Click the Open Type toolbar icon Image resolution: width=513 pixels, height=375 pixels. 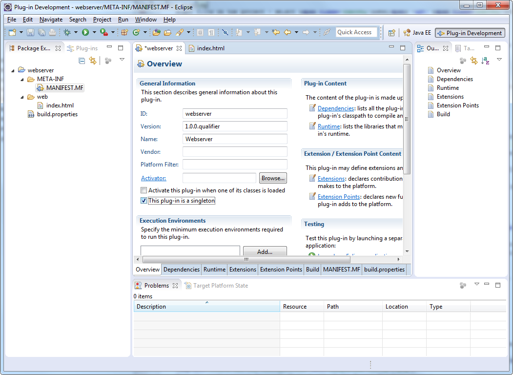tap(156, 32)
